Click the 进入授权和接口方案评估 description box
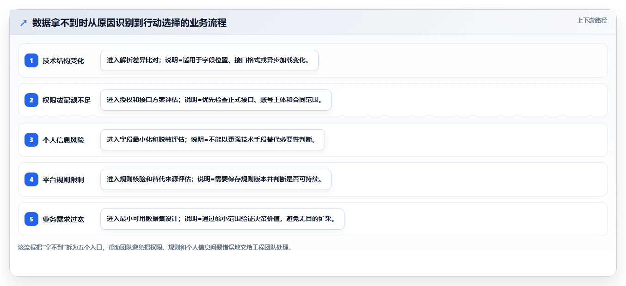The height and width of the screenshot is (286, 626). coord(216,100)
